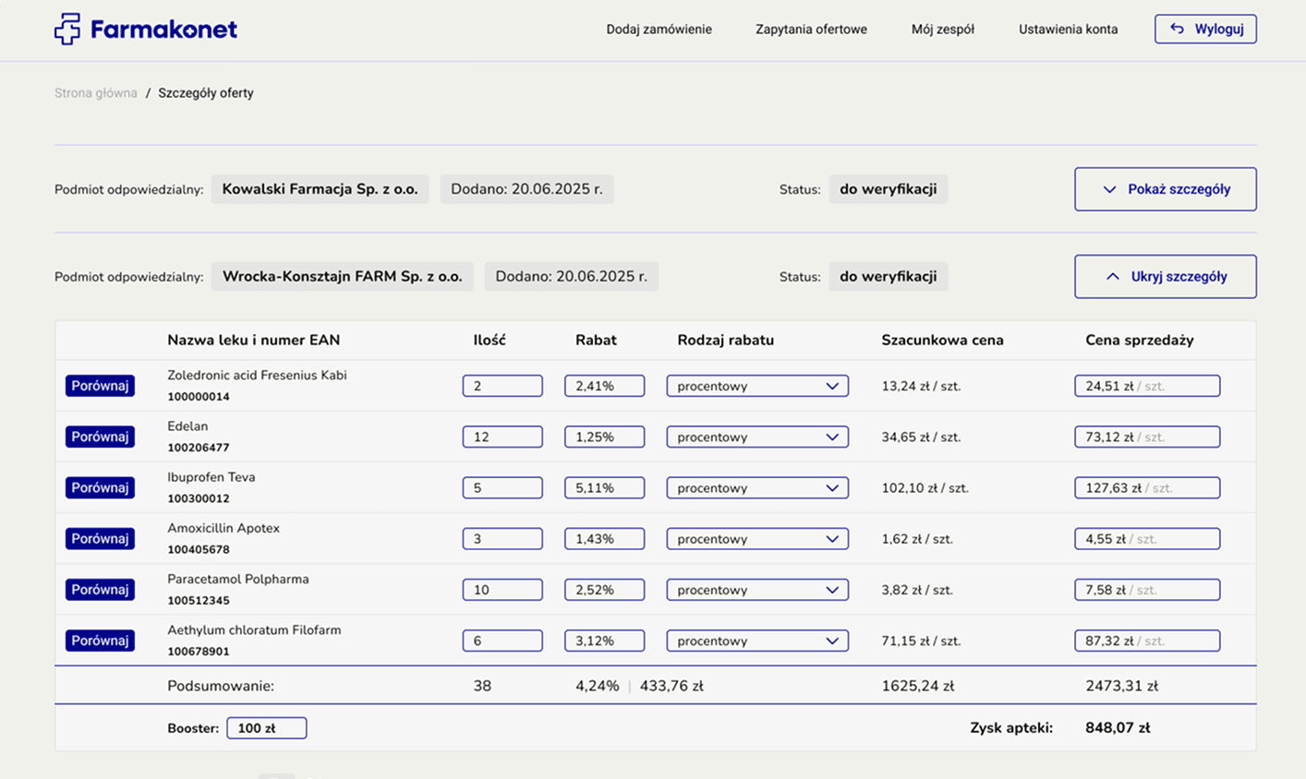Open Rodzaj rabatu dropdown for Paracetamol Polpharma
This screenshot has height=779, width=1306.
pyautogui.click(x=756, y=590)
